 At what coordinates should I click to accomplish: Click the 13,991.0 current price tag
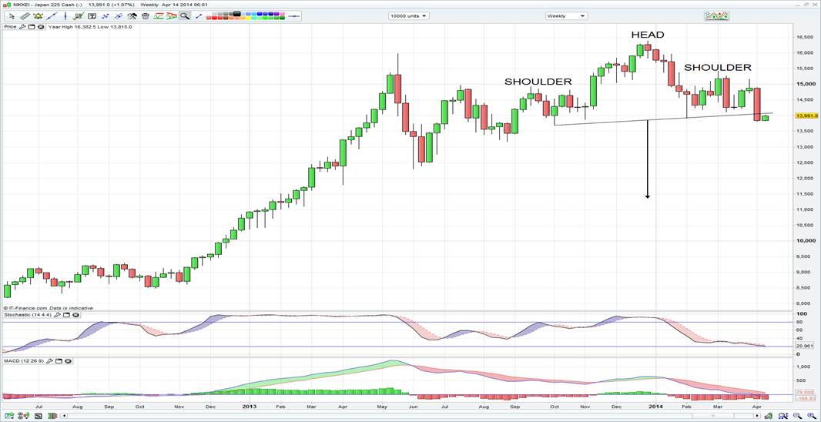click(806, 116)
